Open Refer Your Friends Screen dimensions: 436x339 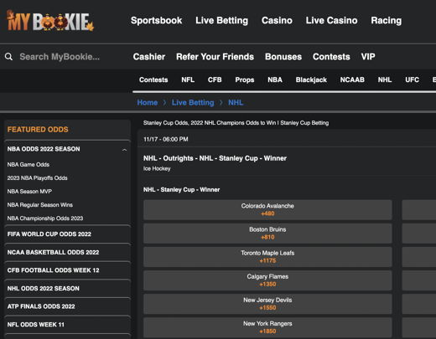pyautogui.click(x=215, y=57)
